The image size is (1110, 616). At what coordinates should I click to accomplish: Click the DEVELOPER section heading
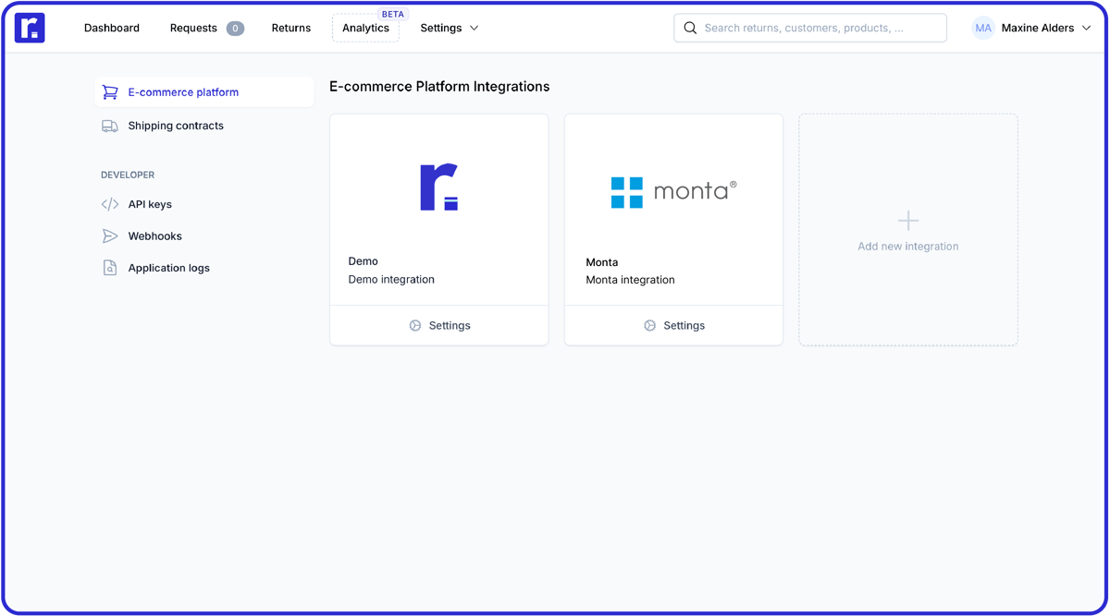click(x=128, y=175)
